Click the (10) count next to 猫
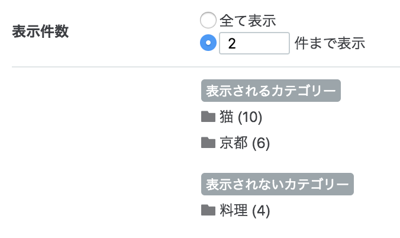The image size is (400, 238). (250, 117)
